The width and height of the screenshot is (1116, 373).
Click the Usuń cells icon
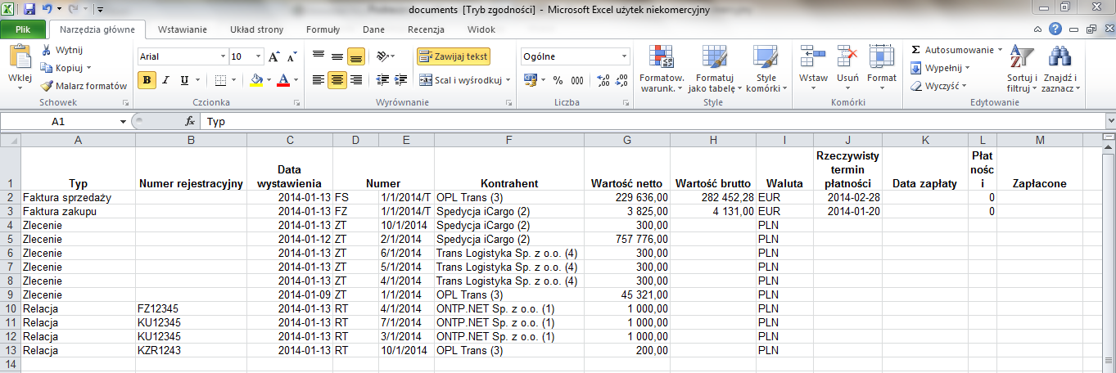pos(847,56)
